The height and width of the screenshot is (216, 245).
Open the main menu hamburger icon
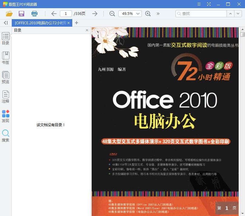click(x=199, y=4)
